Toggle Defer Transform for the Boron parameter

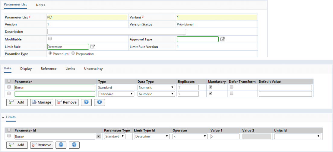pyautogui.click(x=231, y=87)
